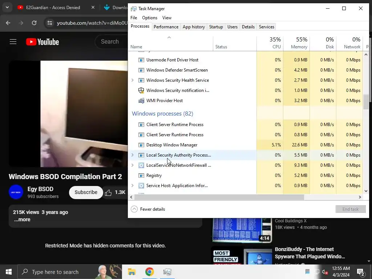Screen dimensions: 372x279
Task: Select the first Client Server Runtime Process row
Action: click(246, 125)
